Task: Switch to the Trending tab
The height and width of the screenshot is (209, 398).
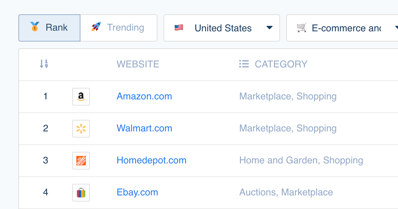Action: (119, 27)
